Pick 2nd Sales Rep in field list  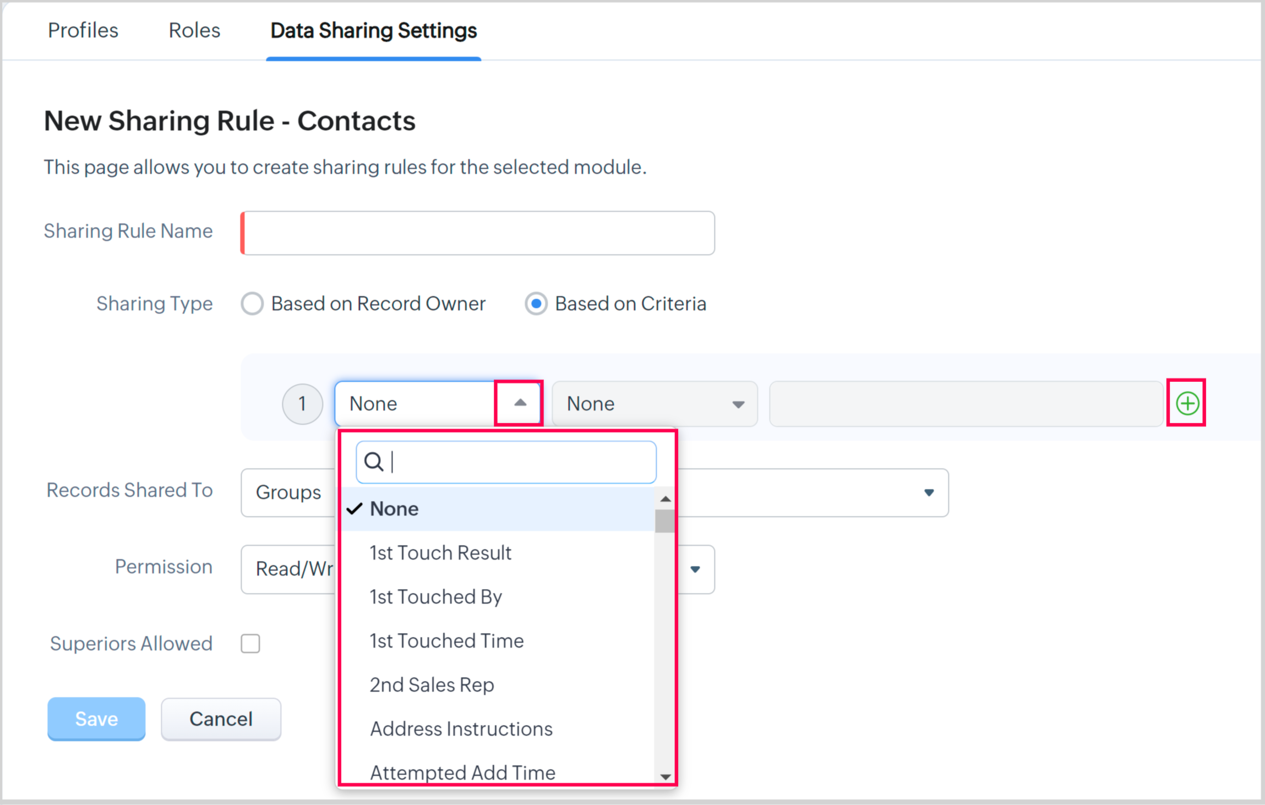432,684
